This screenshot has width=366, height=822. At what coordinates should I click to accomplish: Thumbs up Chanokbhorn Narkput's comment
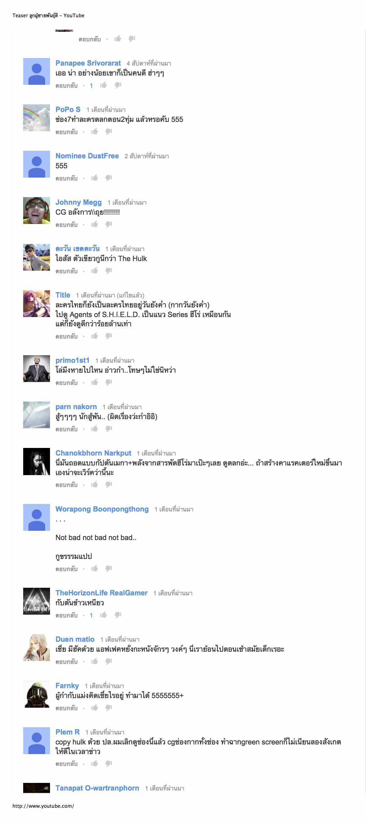click(x=95, y=484)
